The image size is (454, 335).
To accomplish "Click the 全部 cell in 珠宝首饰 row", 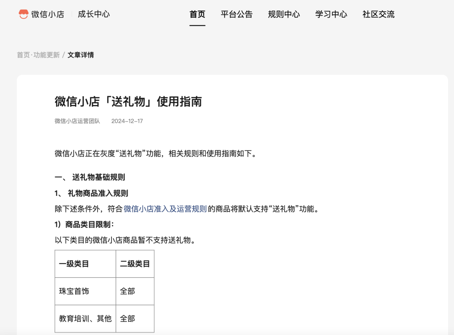I will (x=127, y=291).
